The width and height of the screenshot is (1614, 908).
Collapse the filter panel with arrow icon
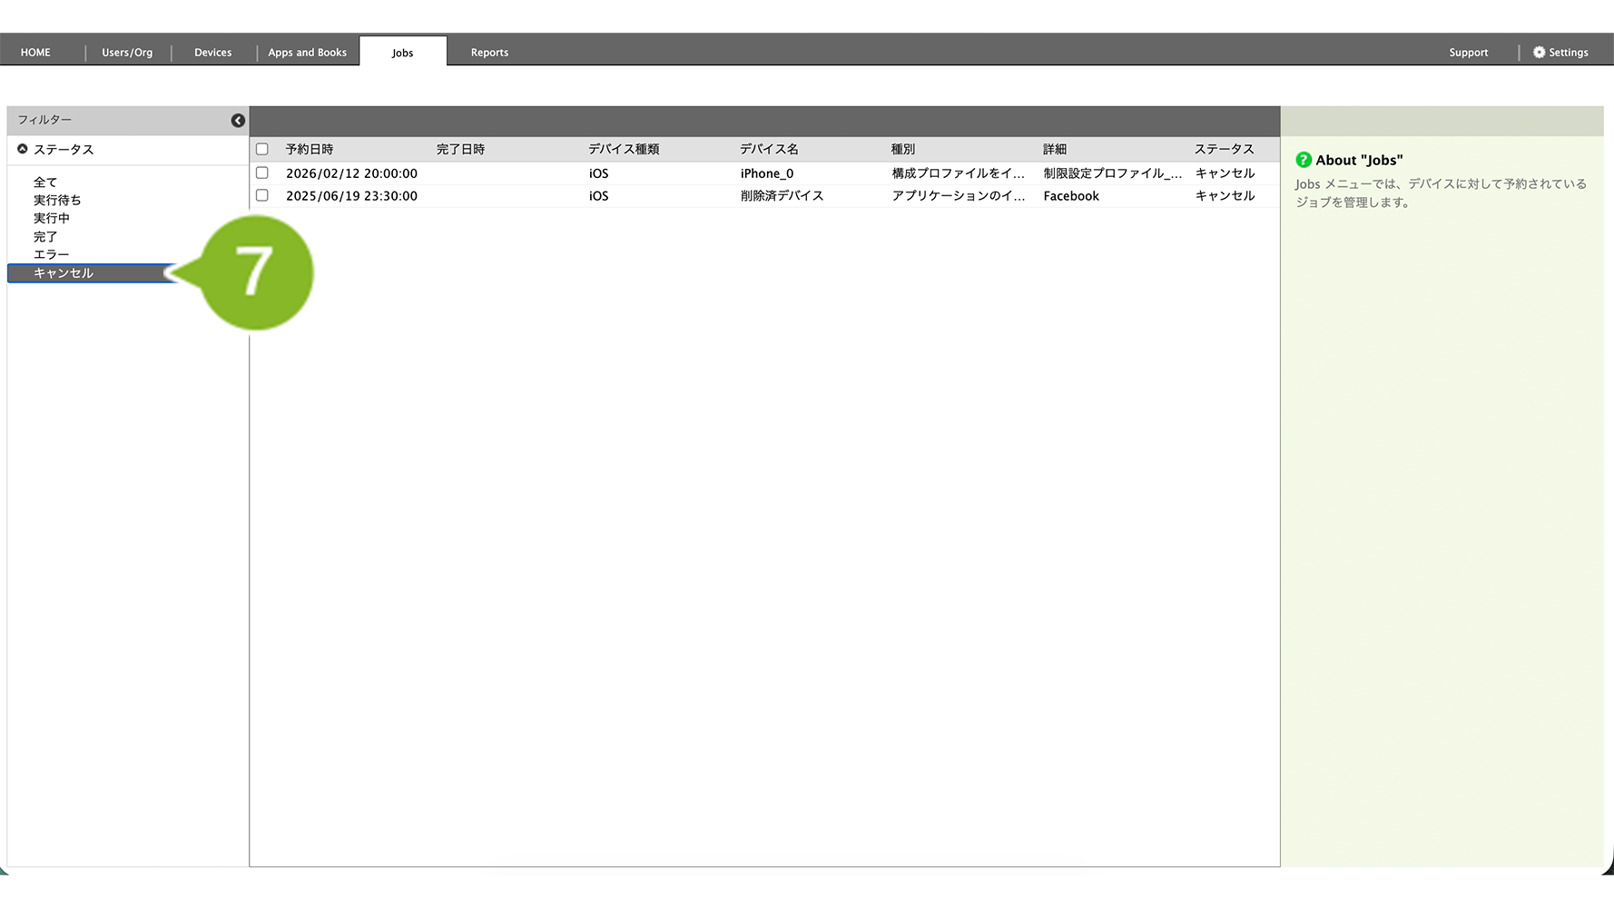(x=238, y=121)
